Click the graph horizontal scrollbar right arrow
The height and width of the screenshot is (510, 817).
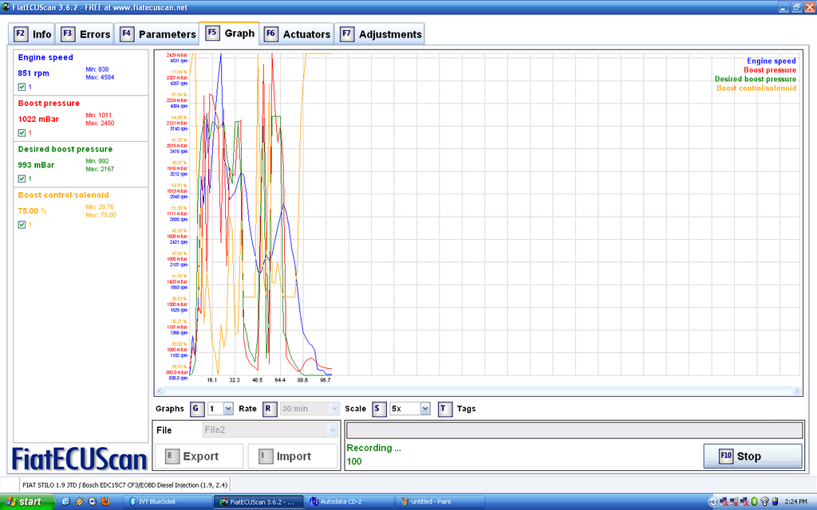[796, 390]
